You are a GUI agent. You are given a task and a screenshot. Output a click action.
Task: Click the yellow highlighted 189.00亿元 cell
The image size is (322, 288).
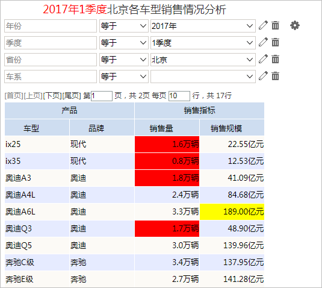tap(232, 211)
